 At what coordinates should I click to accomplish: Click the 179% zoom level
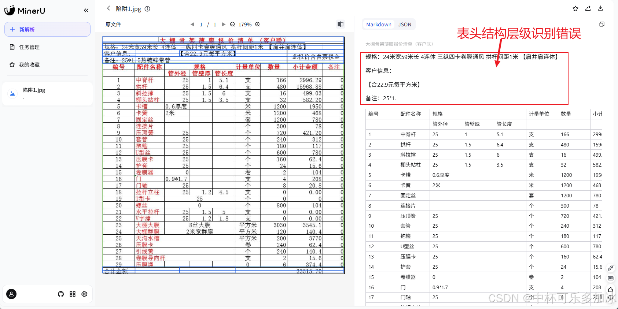(245, 25)
